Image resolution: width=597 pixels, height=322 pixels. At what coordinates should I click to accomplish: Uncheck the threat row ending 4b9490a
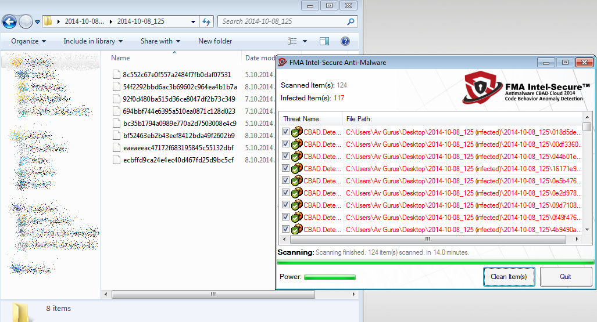coord(285,229)
